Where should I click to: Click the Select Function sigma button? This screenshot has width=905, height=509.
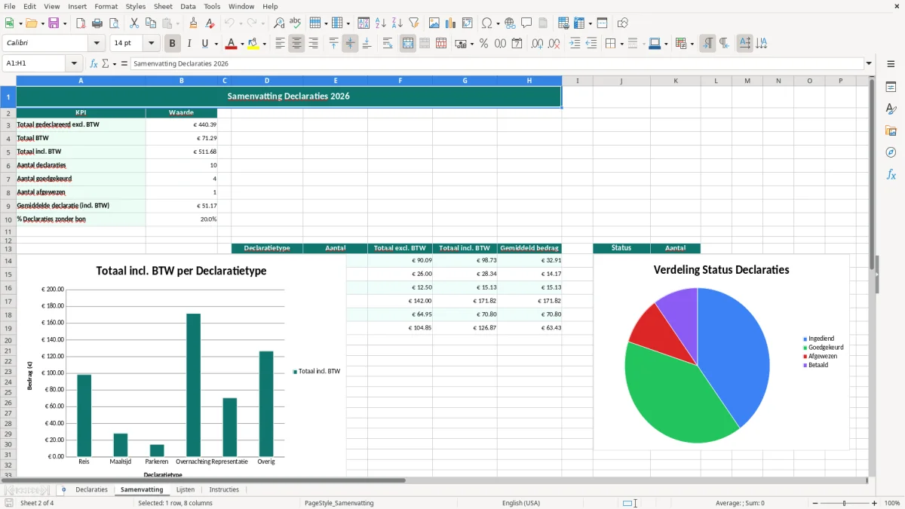point(106,63)
